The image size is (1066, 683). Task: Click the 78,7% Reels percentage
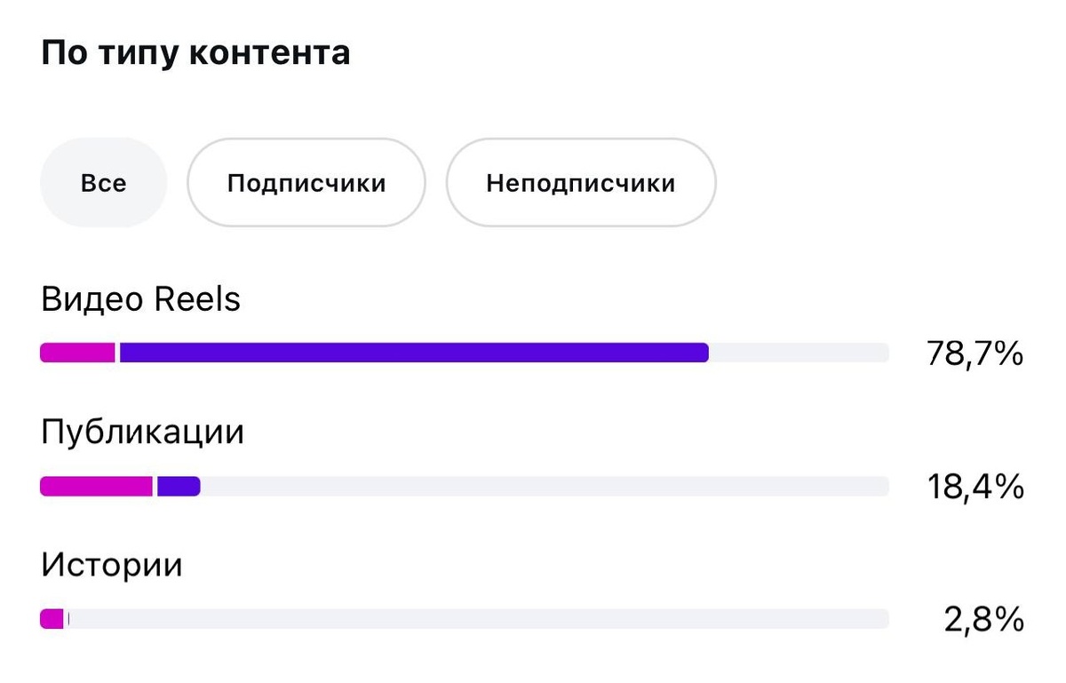[975, 354]
